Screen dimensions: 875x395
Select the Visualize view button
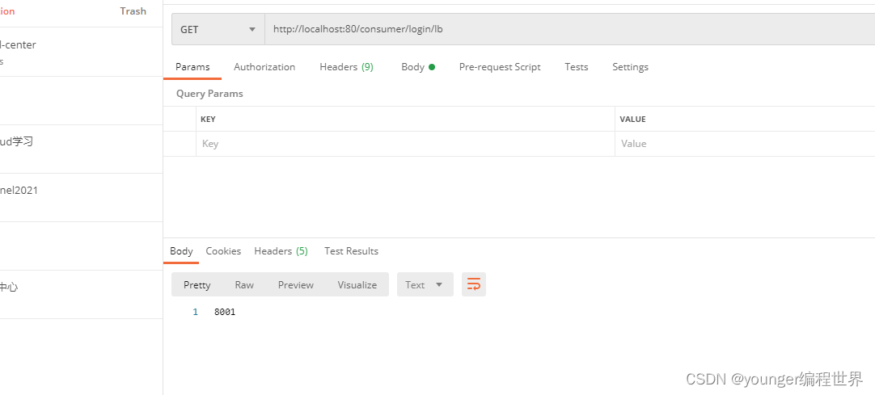(357, 284)
